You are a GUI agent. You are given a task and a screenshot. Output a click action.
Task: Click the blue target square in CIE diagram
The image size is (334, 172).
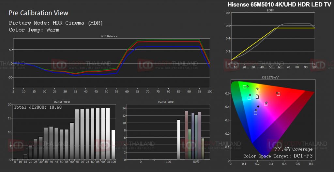tap(255, 113)
